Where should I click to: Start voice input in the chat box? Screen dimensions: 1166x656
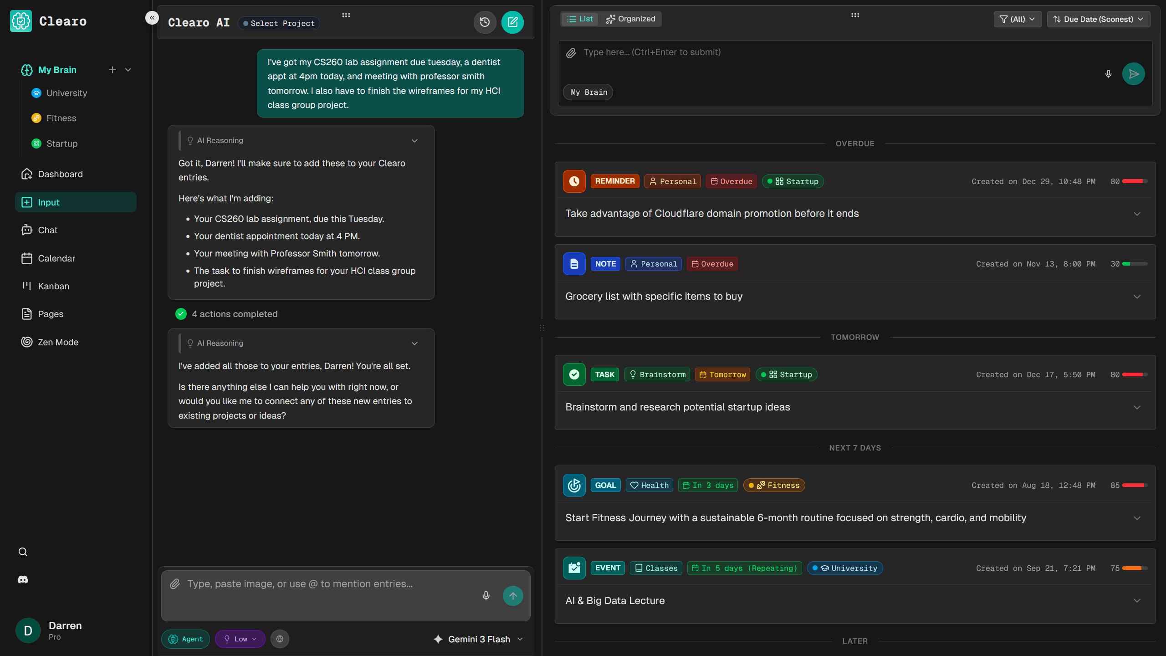click(x=486, y=595)
